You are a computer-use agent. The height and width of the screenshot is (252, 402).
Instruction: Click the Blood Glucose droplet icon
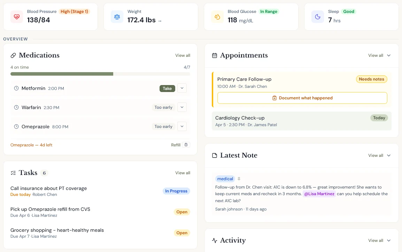tap(217, 17)
